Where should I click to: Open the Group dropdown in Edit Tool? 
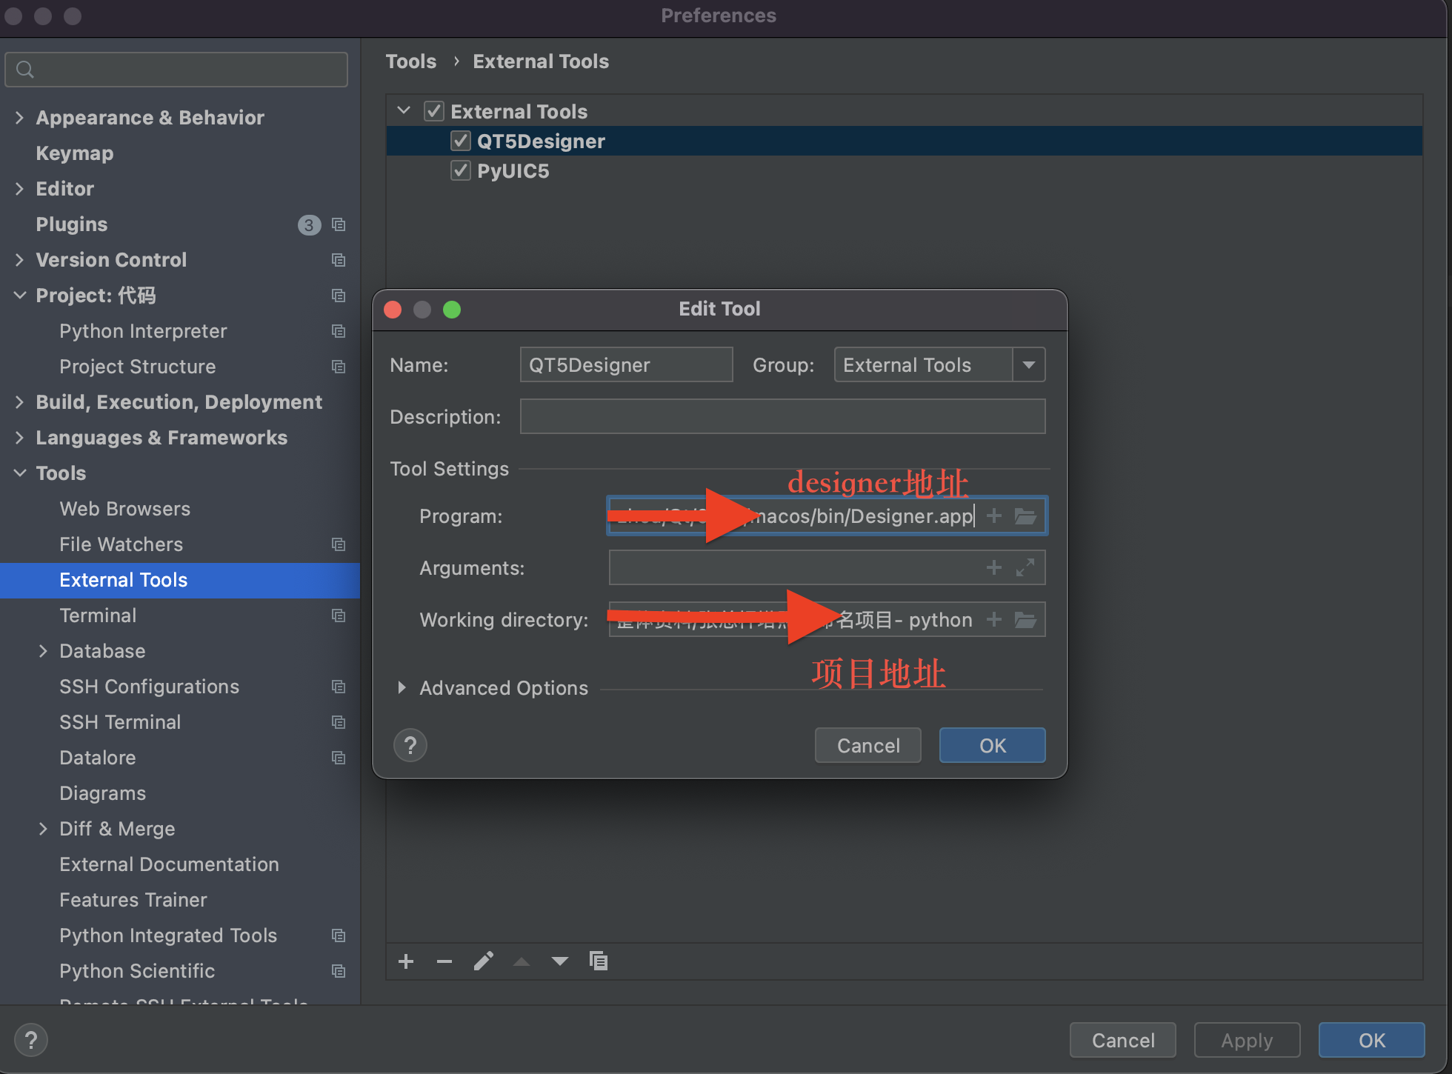(1029, 364)
